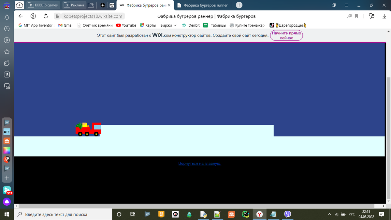This screenshot has width=391, height=220.
Task: Open browser main menu hamburger
Action: click(346, 5)
